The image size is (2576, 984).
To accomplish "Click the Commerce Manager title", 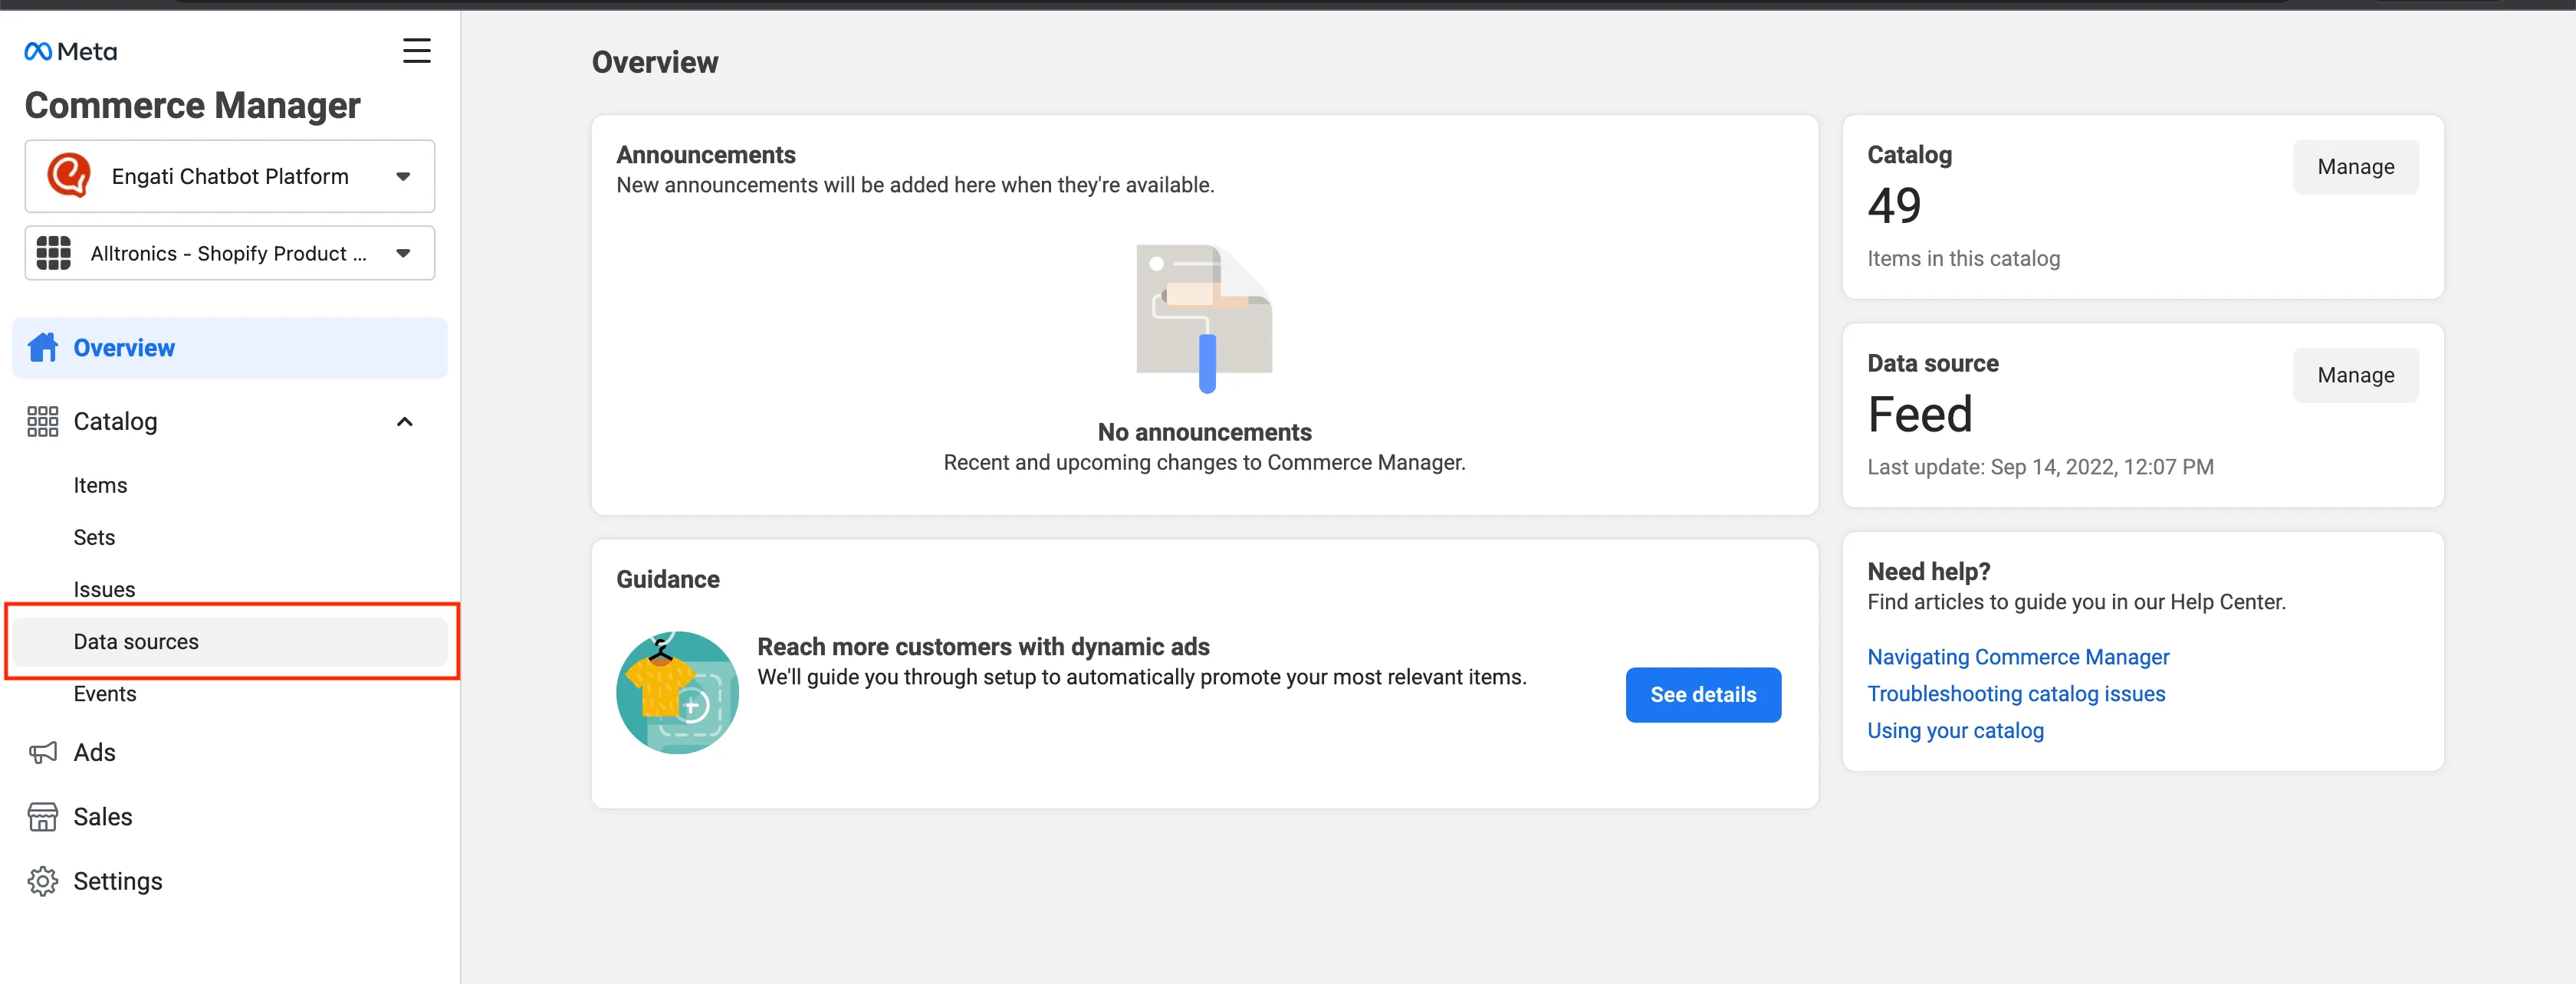I will (x=192, y=106).
